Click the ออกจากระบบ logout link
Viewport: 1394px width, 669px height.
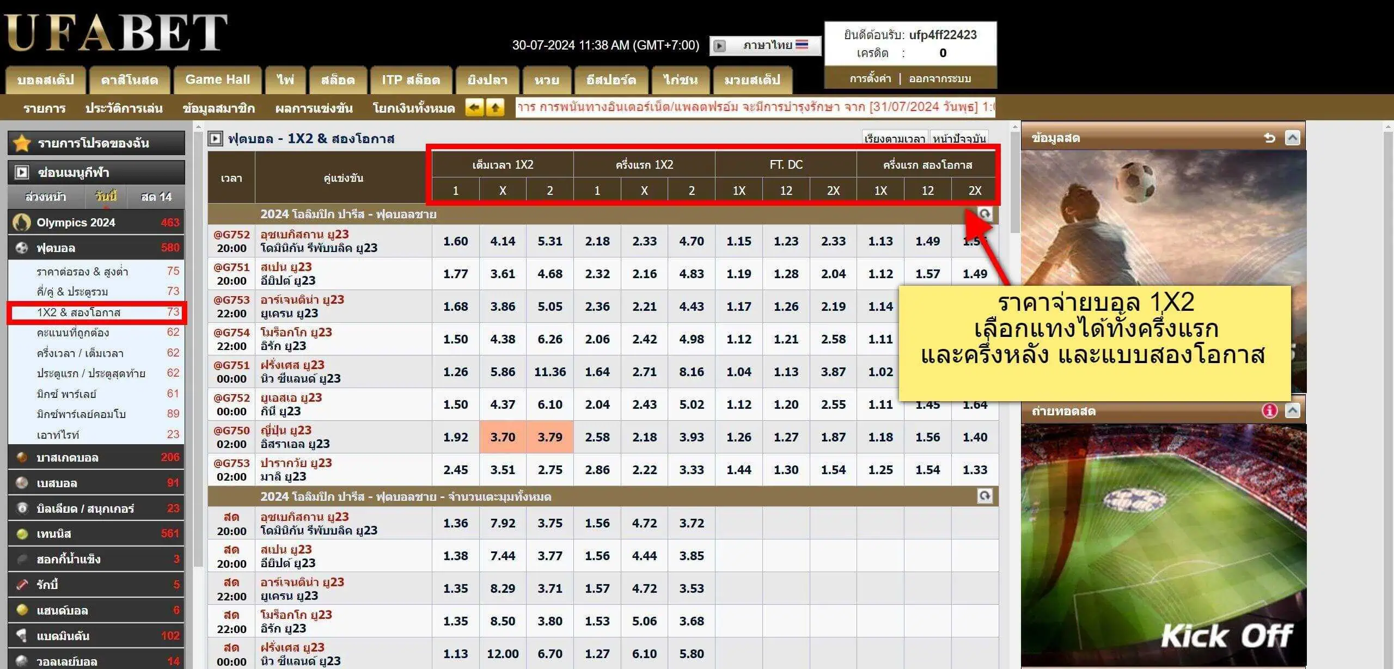(940, 78)
